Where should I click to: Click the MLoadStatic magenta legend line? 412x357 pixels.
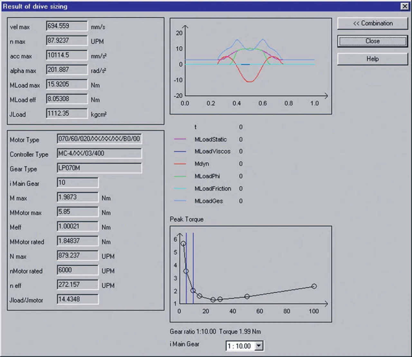coord(180,139)
